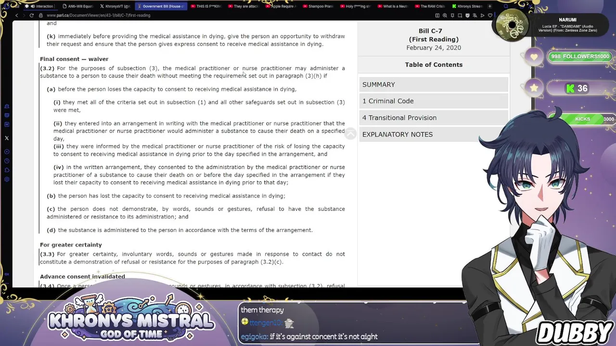616x346 pixels.
Task: Click the third blue sidebar icon above X
Action: (x=7, y=124)
